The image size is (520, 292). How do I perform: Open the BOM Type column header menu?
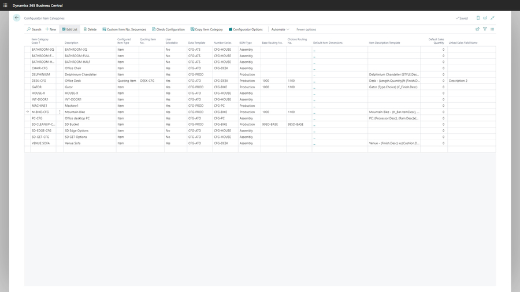(x=246, y=43)
